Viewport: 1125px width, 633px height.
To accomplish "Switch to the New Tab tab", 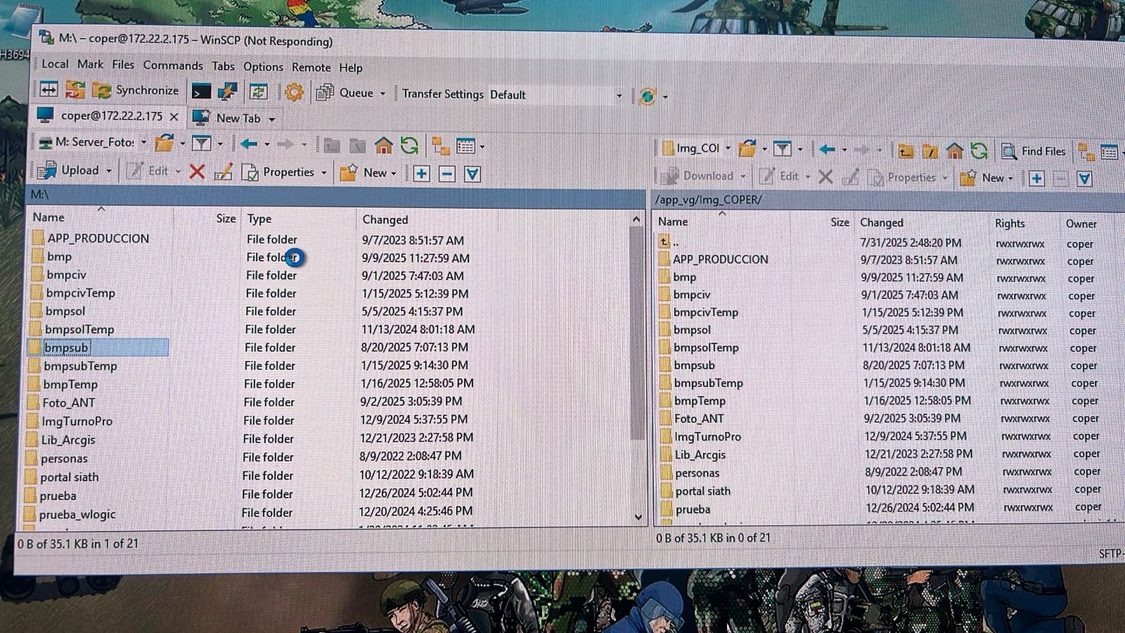I will pos(239,117).
